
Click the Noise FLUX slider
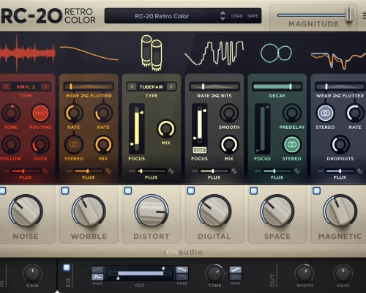[x=26, y=171]
